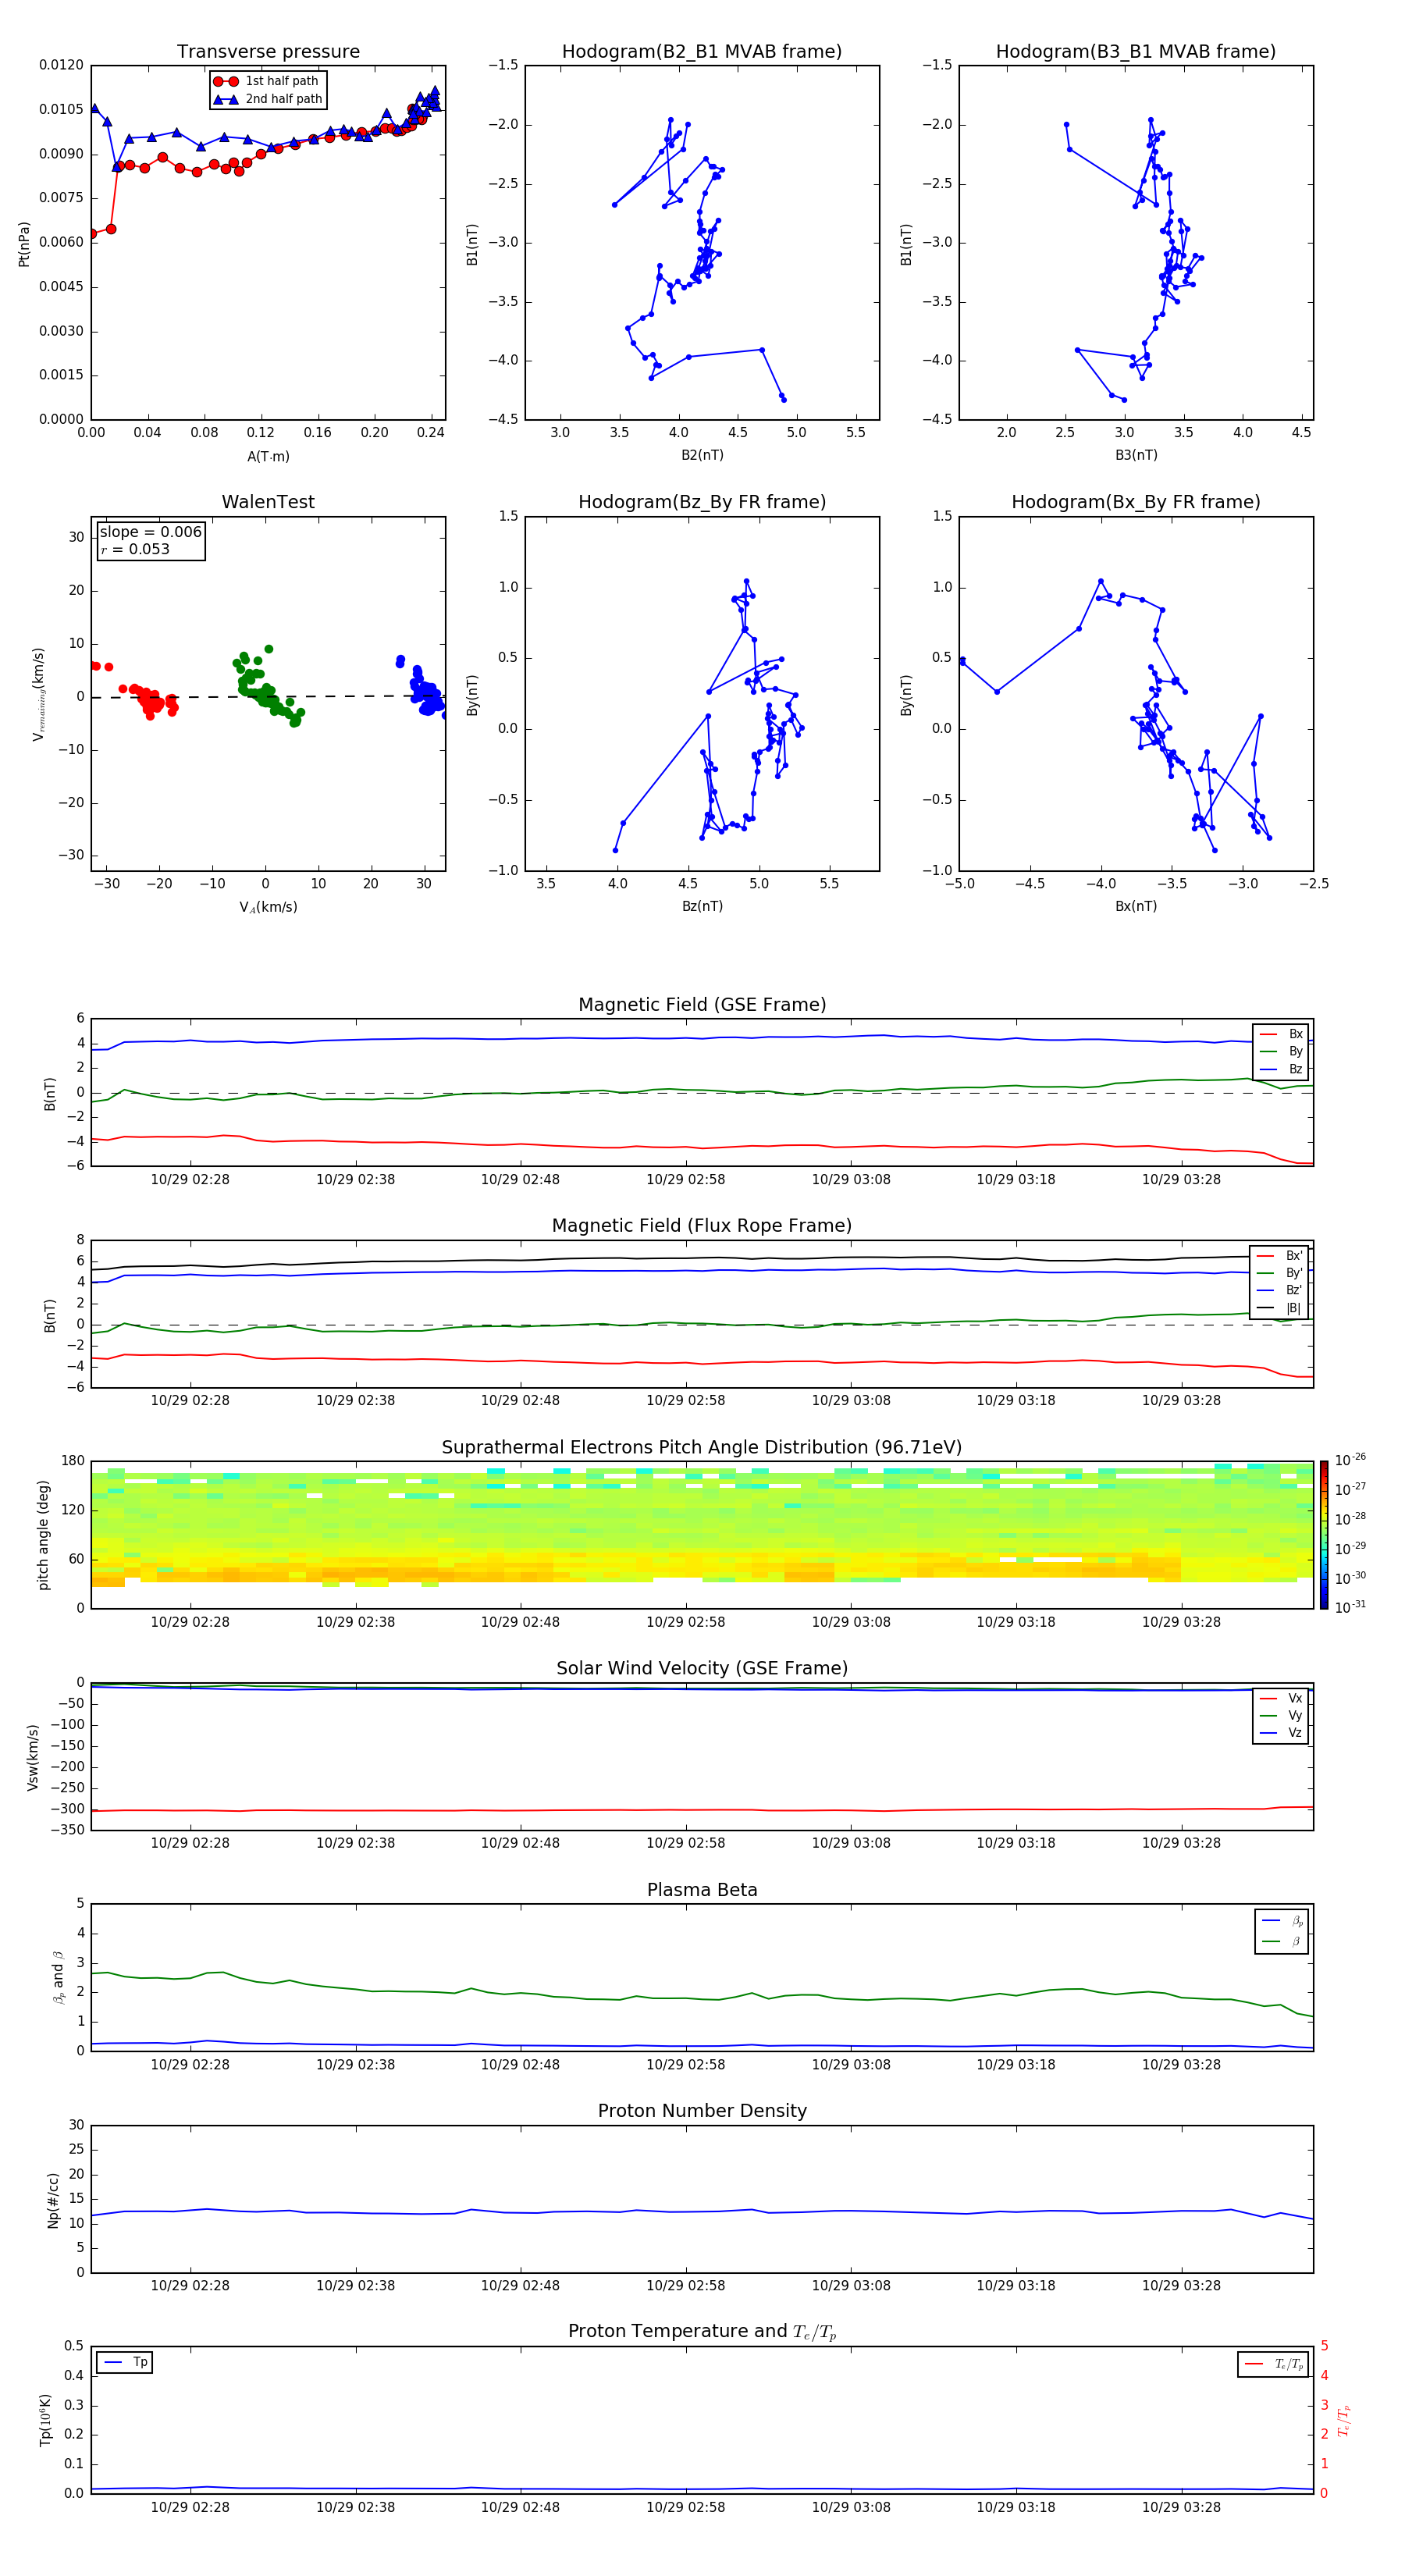Click the "Hodogram(Bz_By FR frame)" title
This screenshot has width=1405, height=2576.
pos(702,502)
